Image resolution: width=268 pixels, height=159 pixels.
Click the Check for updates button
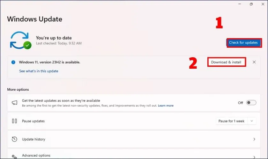click(x=243, y=43)
